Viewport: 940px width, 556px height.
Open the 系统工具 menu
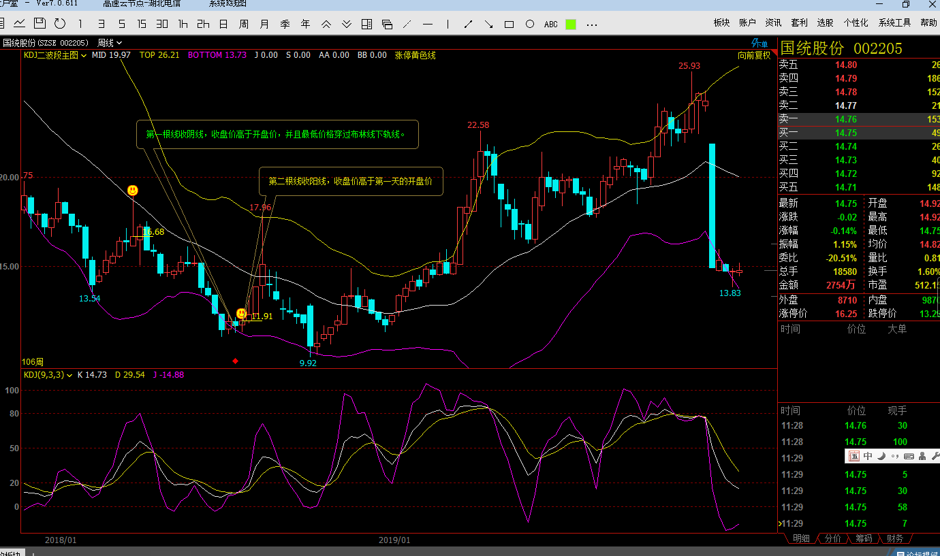(x=894, y=22)
